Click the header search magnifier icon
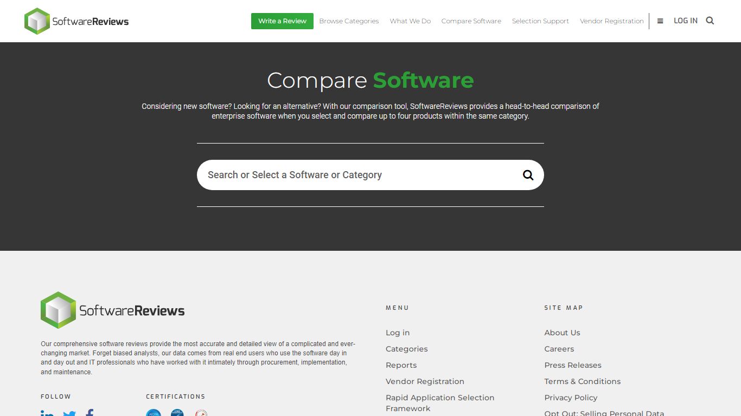The image size is (741, 416). [710, 21]
